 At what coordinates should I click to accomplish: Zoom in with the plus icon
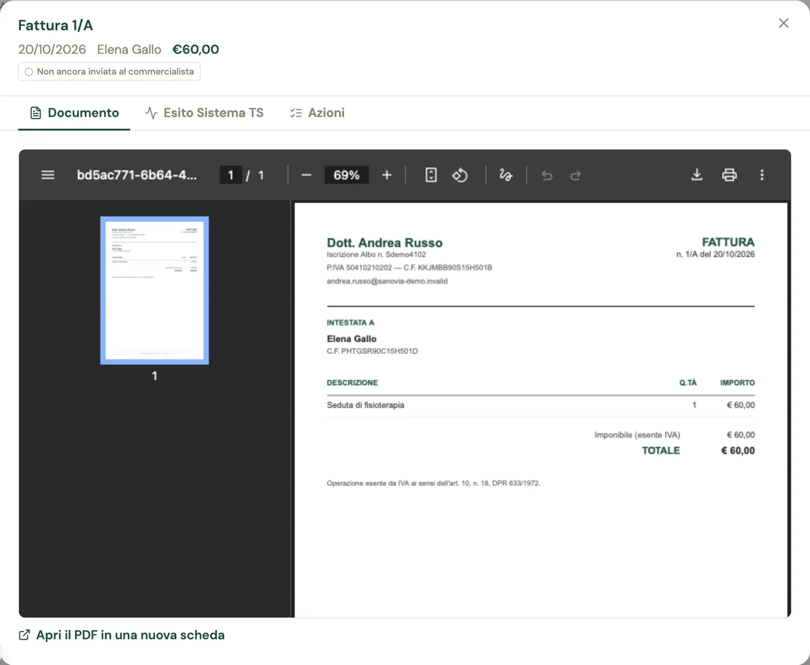(x=387, y=175)
